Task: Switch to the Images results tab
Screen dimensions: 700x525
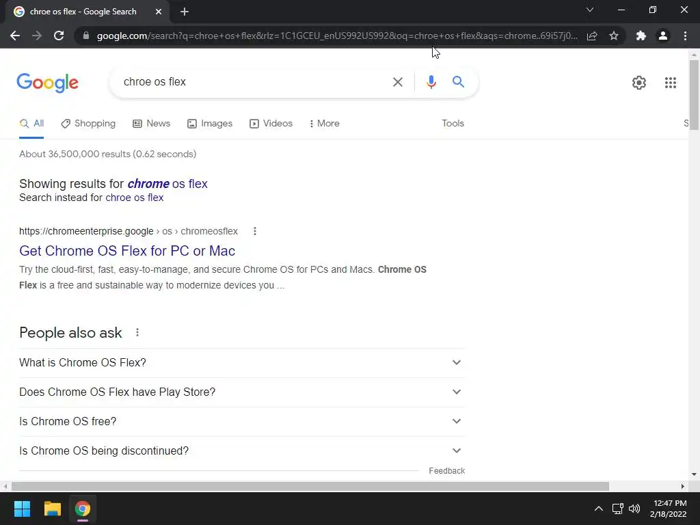Action: tap(210, 124)
